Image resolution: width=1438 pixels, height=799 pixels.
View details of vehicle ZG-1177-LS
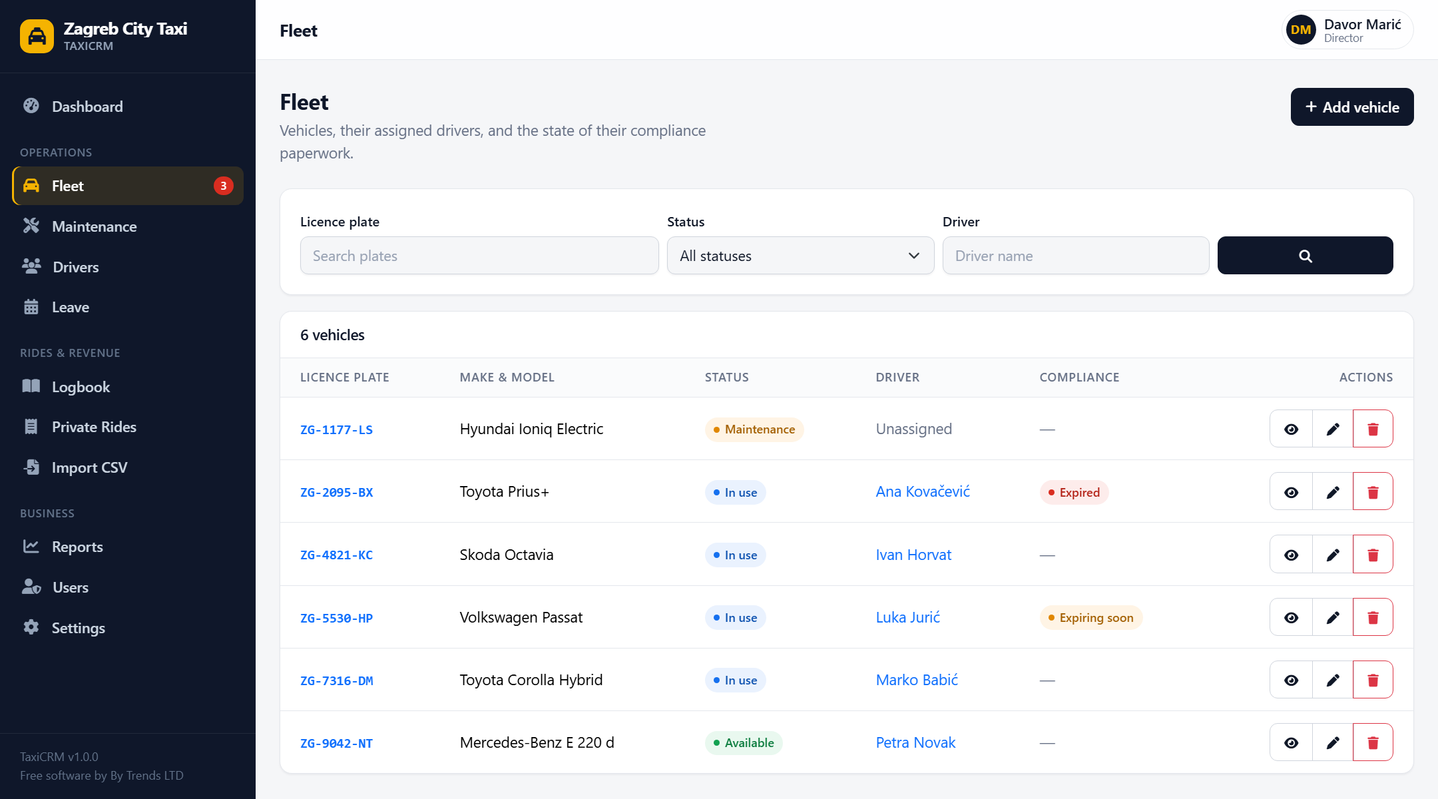click(x=1291, y=429)
